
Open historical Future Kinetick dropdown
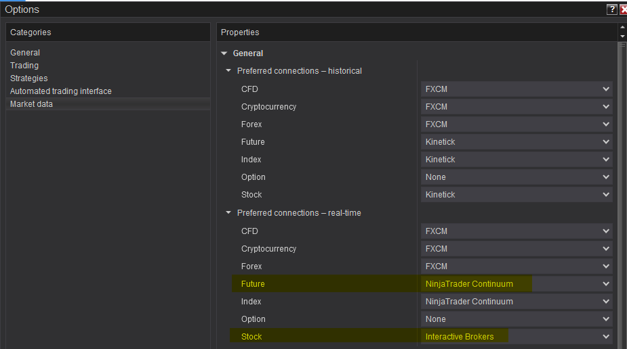[517, 141]
